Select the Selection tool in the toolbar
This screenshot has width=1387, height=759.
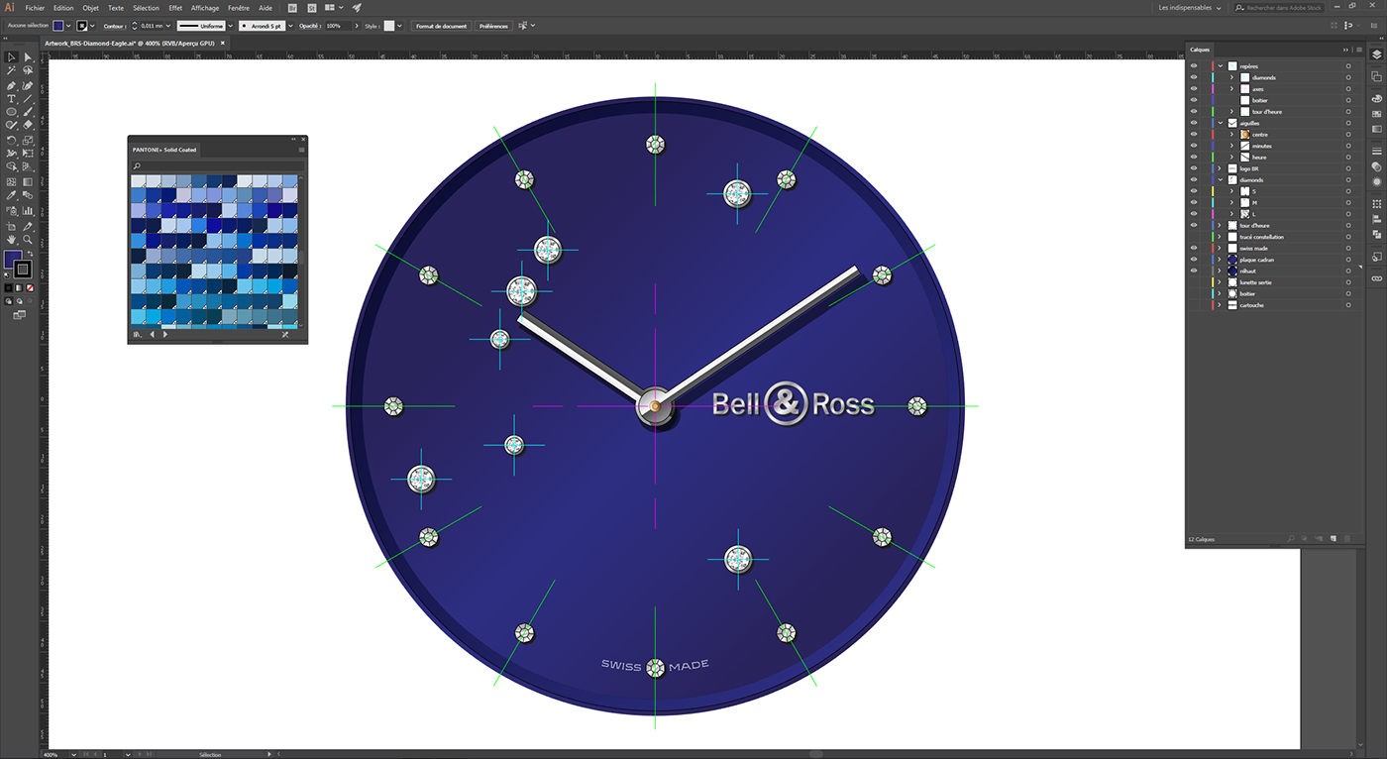pos(11,55)
